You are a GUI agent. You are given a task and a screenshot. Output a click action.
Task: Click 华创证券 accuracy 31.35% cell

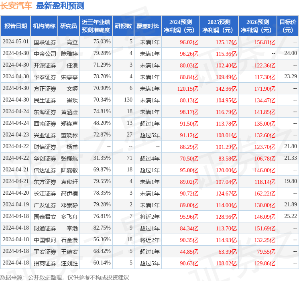pos(102,158)
